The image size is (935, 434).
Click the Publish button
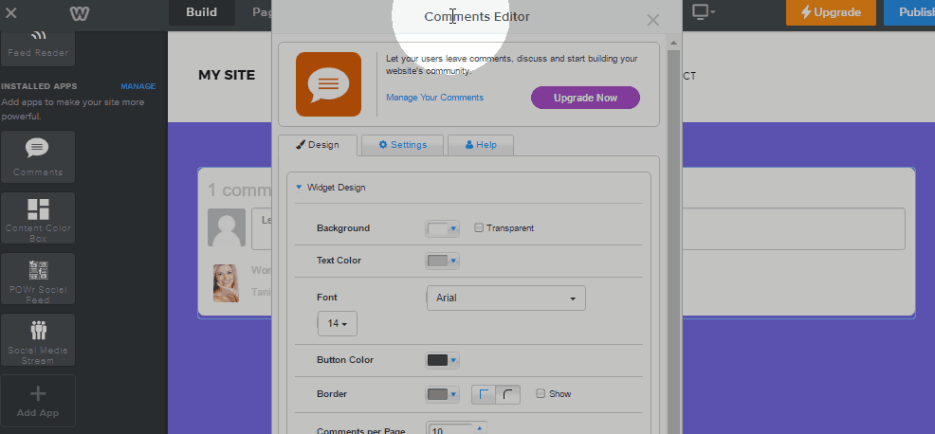910,12
